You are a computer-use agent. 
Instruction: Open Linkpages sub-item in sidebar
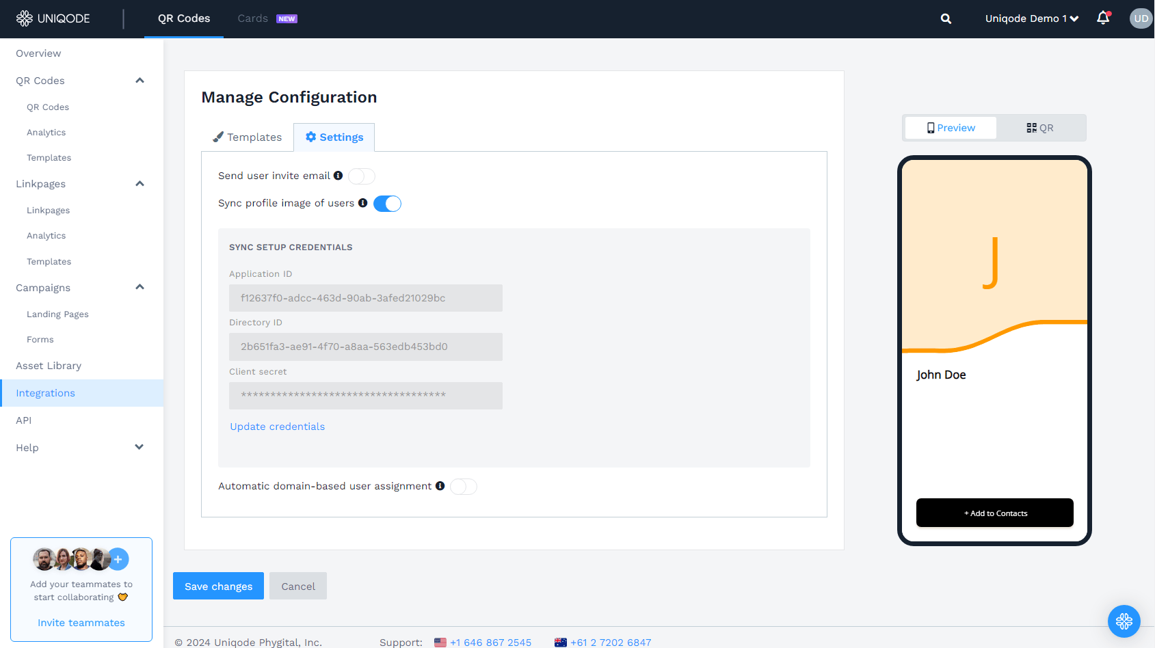(49, 211)
